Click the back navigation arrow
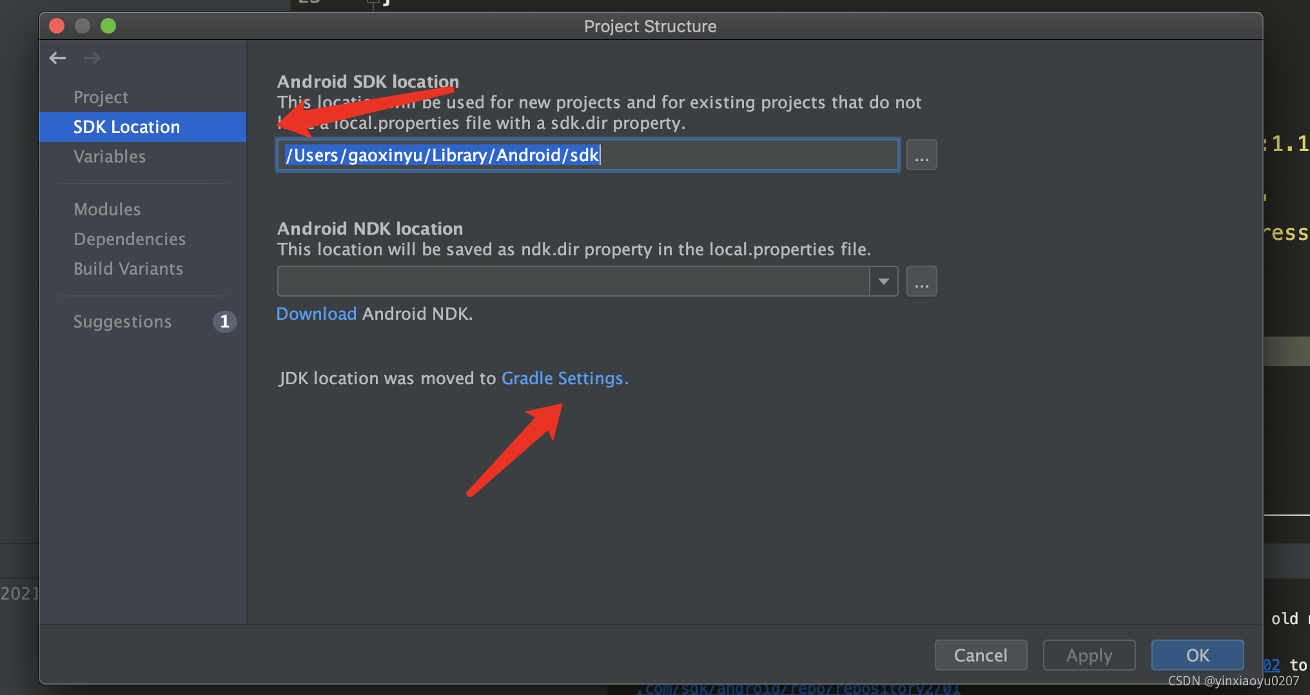Screen dimensions: 1310x695 (57, 58)
